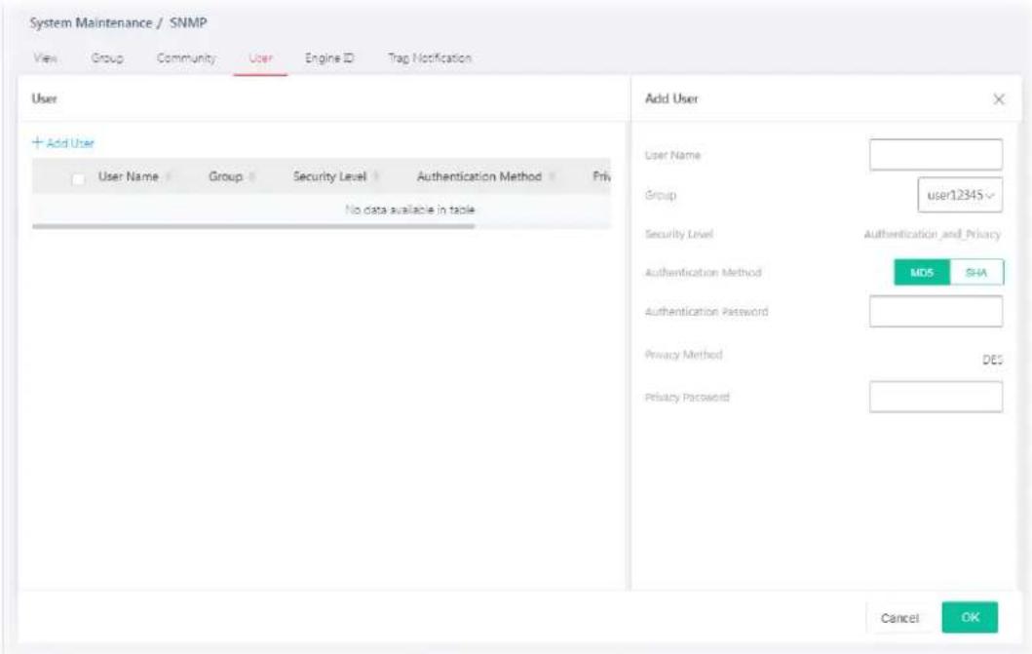Focus the Privacy Password field
Screen dimensions: 1032x654
(936, 397)
